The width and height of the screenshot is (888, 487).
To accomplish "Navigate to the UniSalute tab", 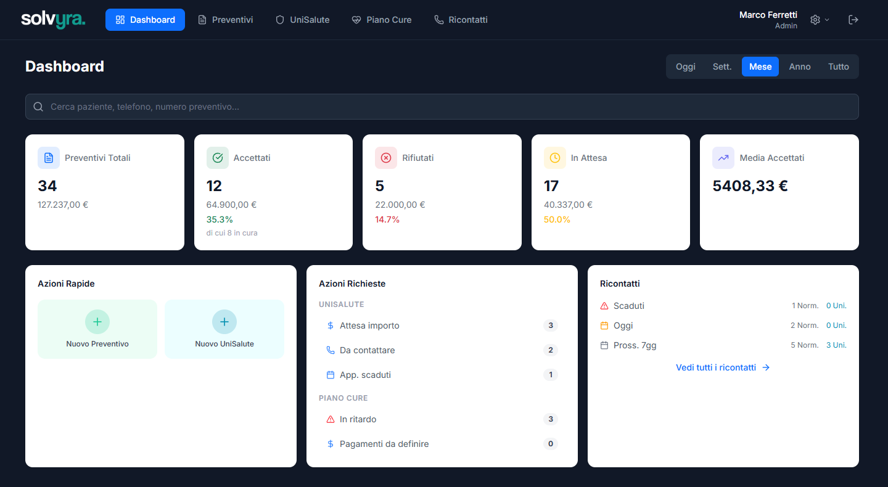I will pos(302,19).
